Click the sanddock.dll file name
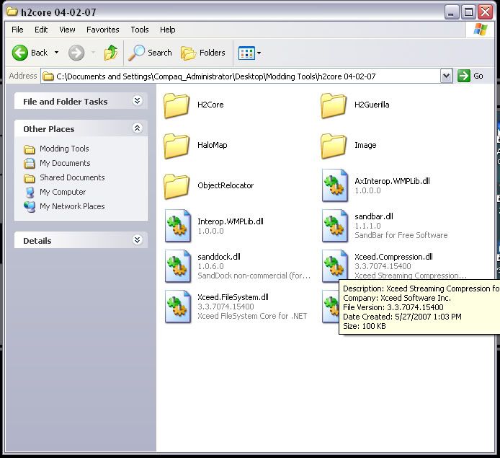The width and height of the screenshot is (500, 458). point(219,257)
